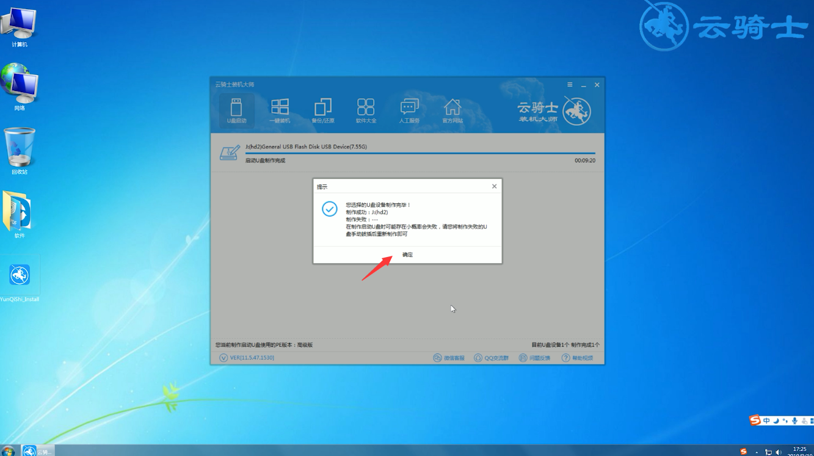Open the IME toolbox grid icon

pyautogui.click(x=812, y=421)
